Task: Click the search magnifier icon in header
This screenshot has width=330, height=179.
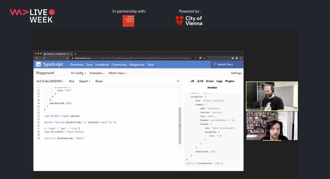Action: click(x=215, y=64)
